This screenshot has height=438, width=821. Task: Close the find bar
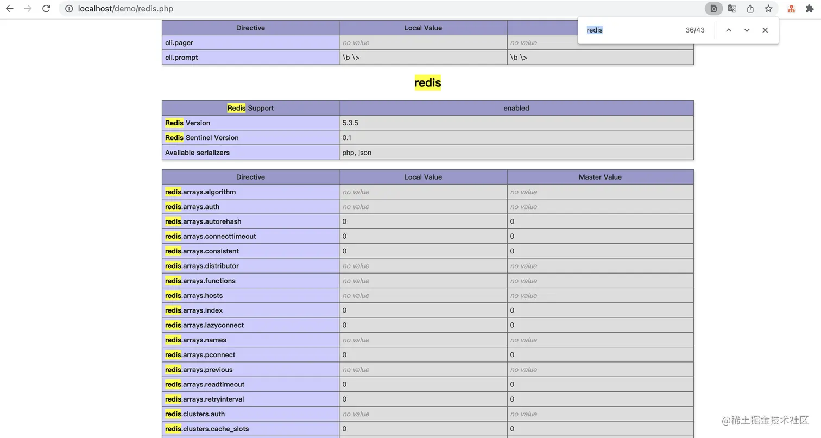point(765,30)
